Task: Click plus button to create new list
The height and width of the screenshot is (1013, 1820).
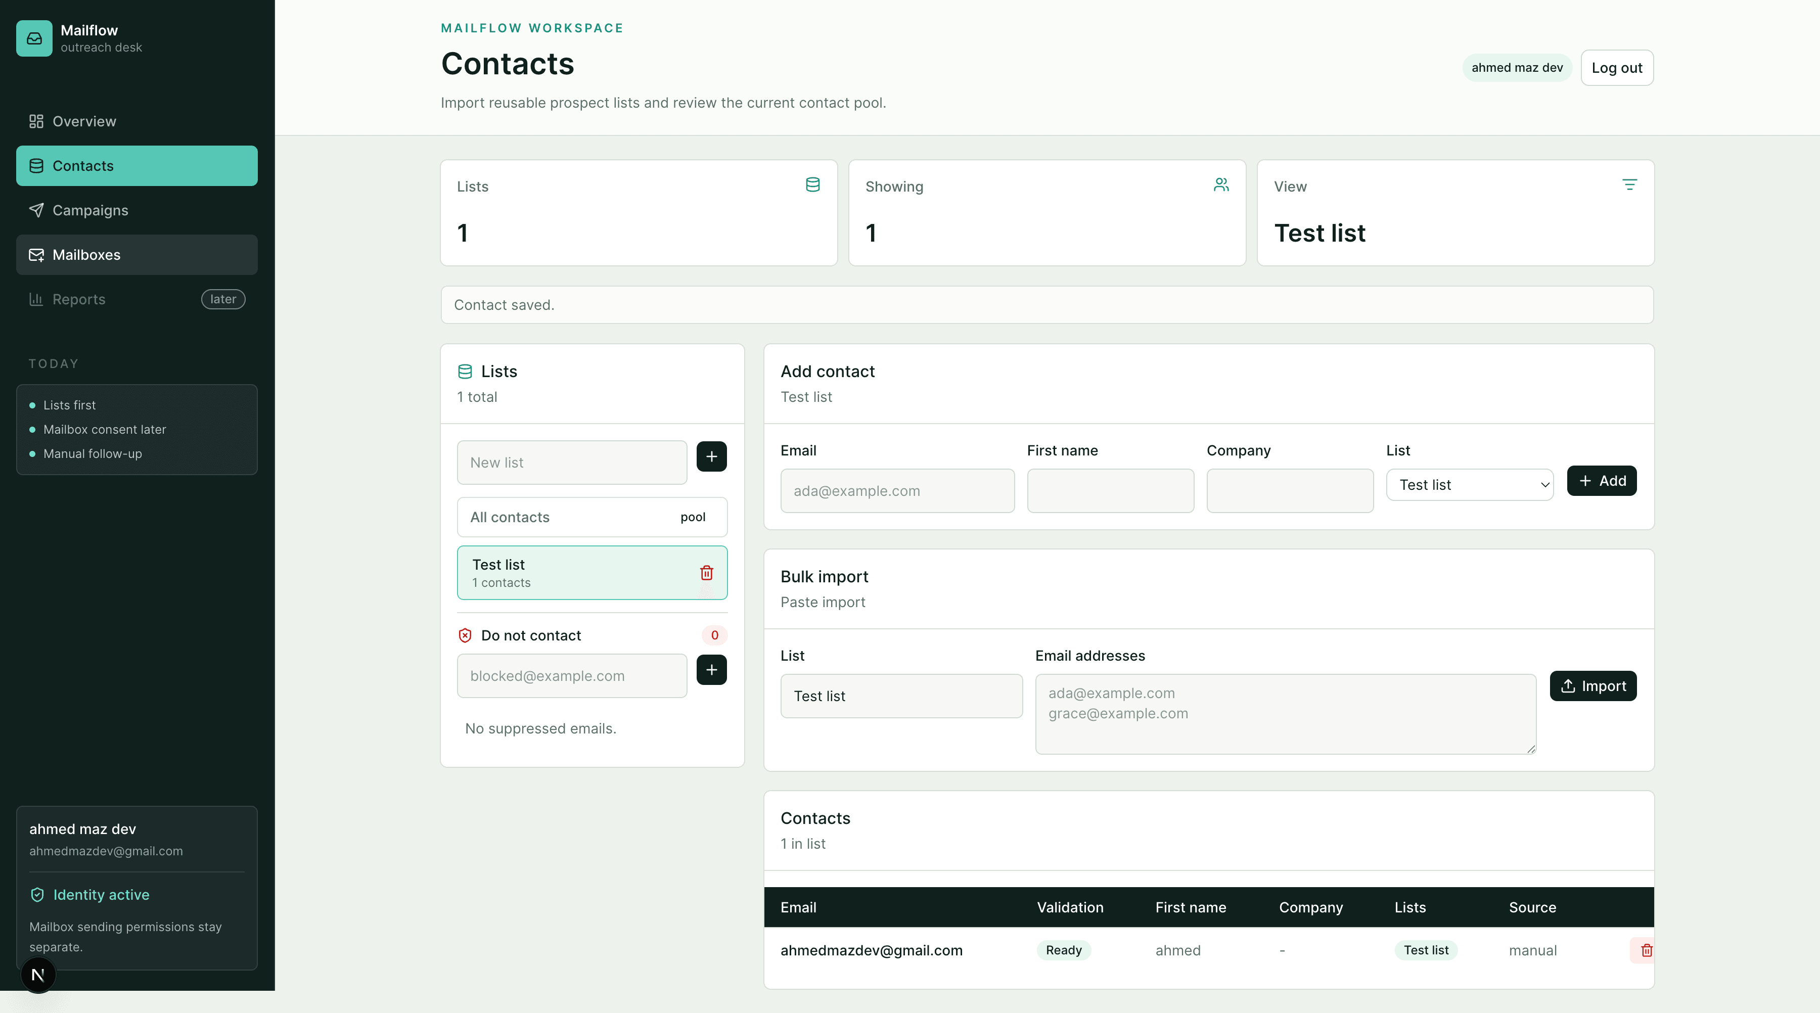Action: click(711, 457)
